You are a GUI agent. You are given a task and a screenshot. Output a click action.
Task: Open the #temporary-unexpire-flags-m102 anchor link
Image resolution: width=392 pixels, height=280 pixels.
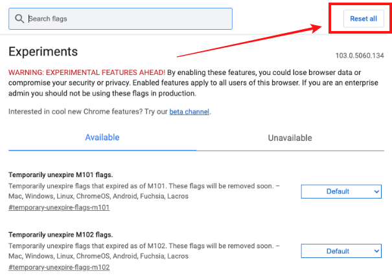[x=59, y=267]
